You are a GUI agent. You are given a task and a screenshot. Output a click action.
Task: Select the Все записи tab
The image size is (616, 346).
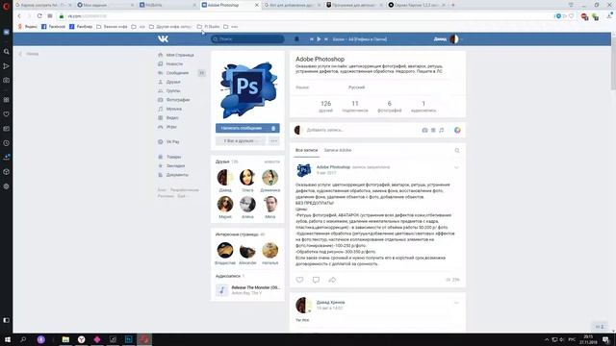click(306, 150)
